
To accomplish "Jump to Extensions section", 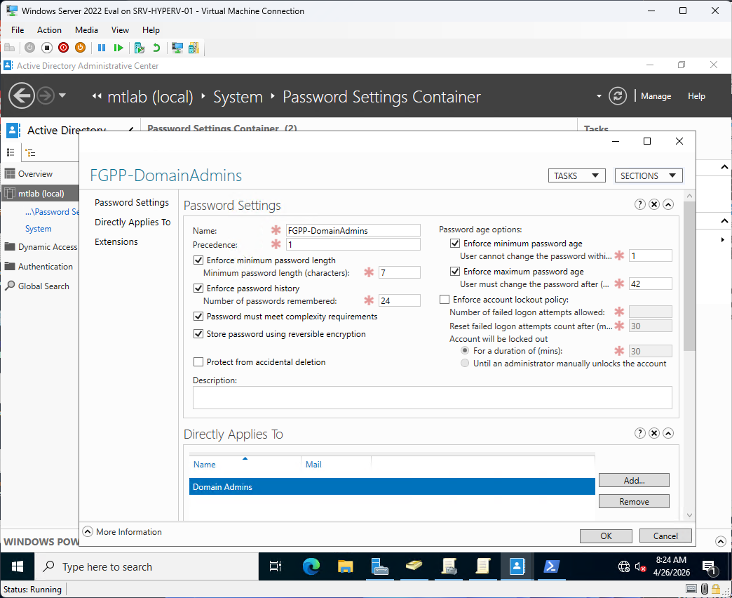I will pyautogui.click(x=116, y=242).
